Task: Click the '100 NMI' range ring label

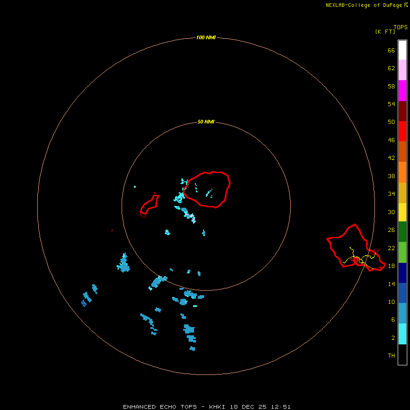Action: point(206,37)
